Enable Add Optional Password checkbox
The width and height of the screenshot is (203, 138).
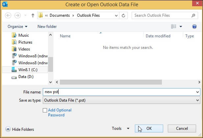click(x=45, y=110)
